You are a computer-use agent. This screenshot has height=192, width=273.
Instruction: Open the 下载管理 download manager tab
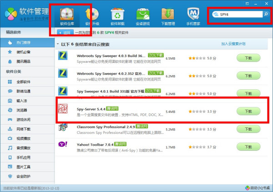click(168, 16)
